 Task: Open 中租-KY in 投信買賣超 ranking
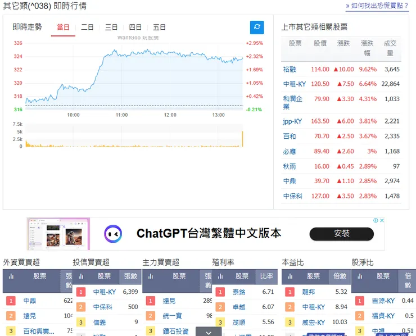click(x=105, y=292)
